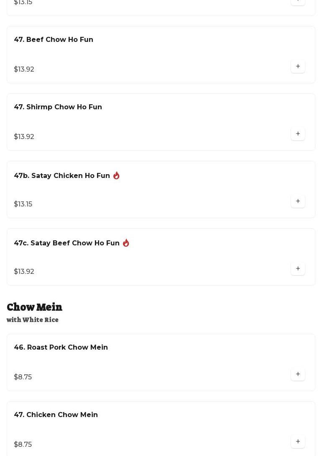Open the 47. Beef Chow Ho Fun item
The image size is (322, 456).
(54, 39)
